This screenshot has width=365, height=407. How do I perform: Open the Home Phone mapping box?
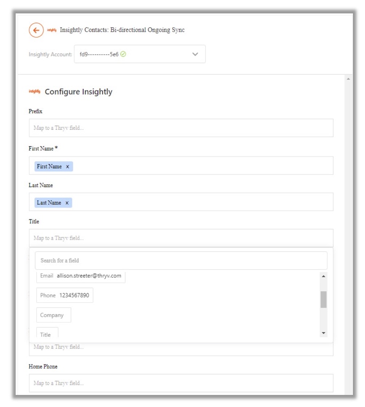tap(181, 383)
